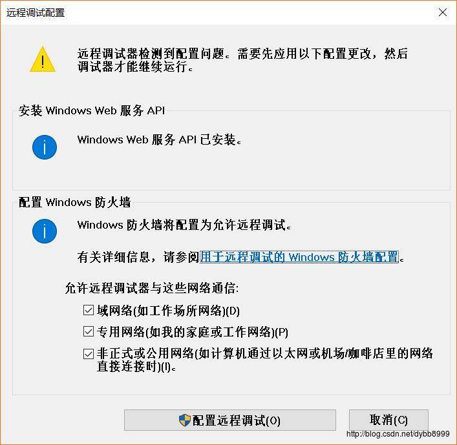Click the 配置远程调试(O) button label text
457x445 pixels.
236,420
